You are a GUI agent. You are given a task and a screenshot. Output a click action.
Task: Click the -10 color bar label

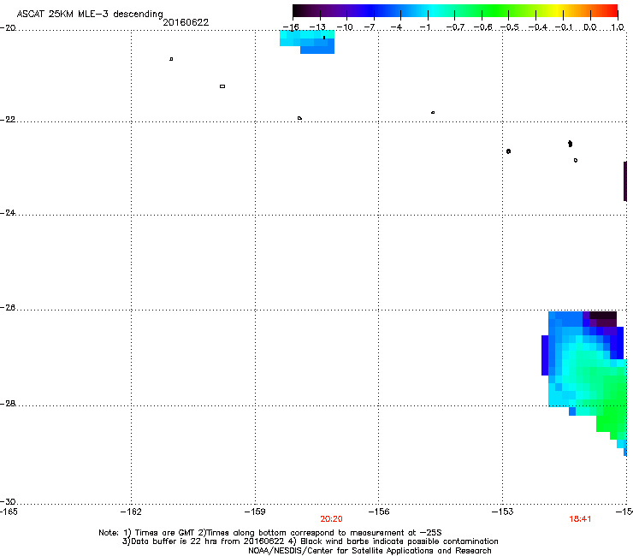pos(345,27)
